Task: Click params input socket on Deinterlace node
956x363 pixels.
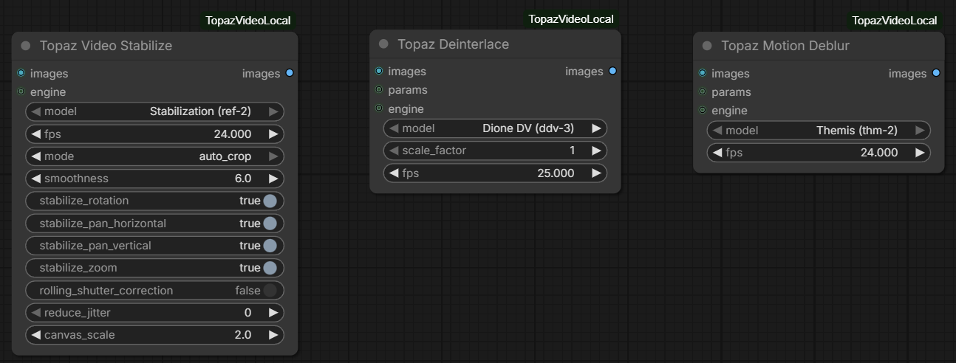Action: click(x=379, y=89)
